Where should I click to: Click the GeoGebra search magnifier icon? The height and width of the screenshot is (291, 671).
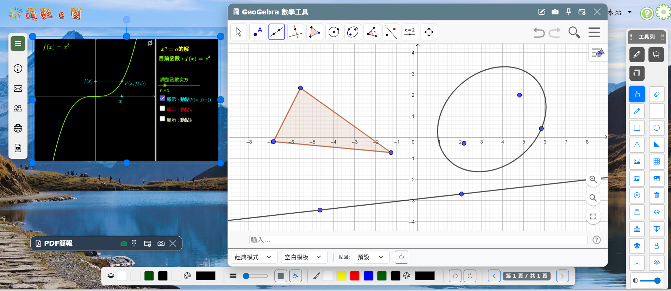(x=574, y=32)
